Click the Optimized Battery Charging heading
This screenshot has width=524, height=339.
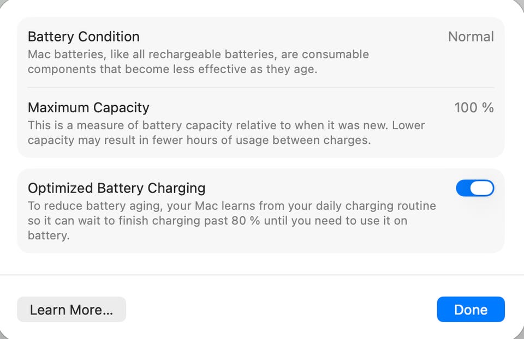tap(116, 188)
